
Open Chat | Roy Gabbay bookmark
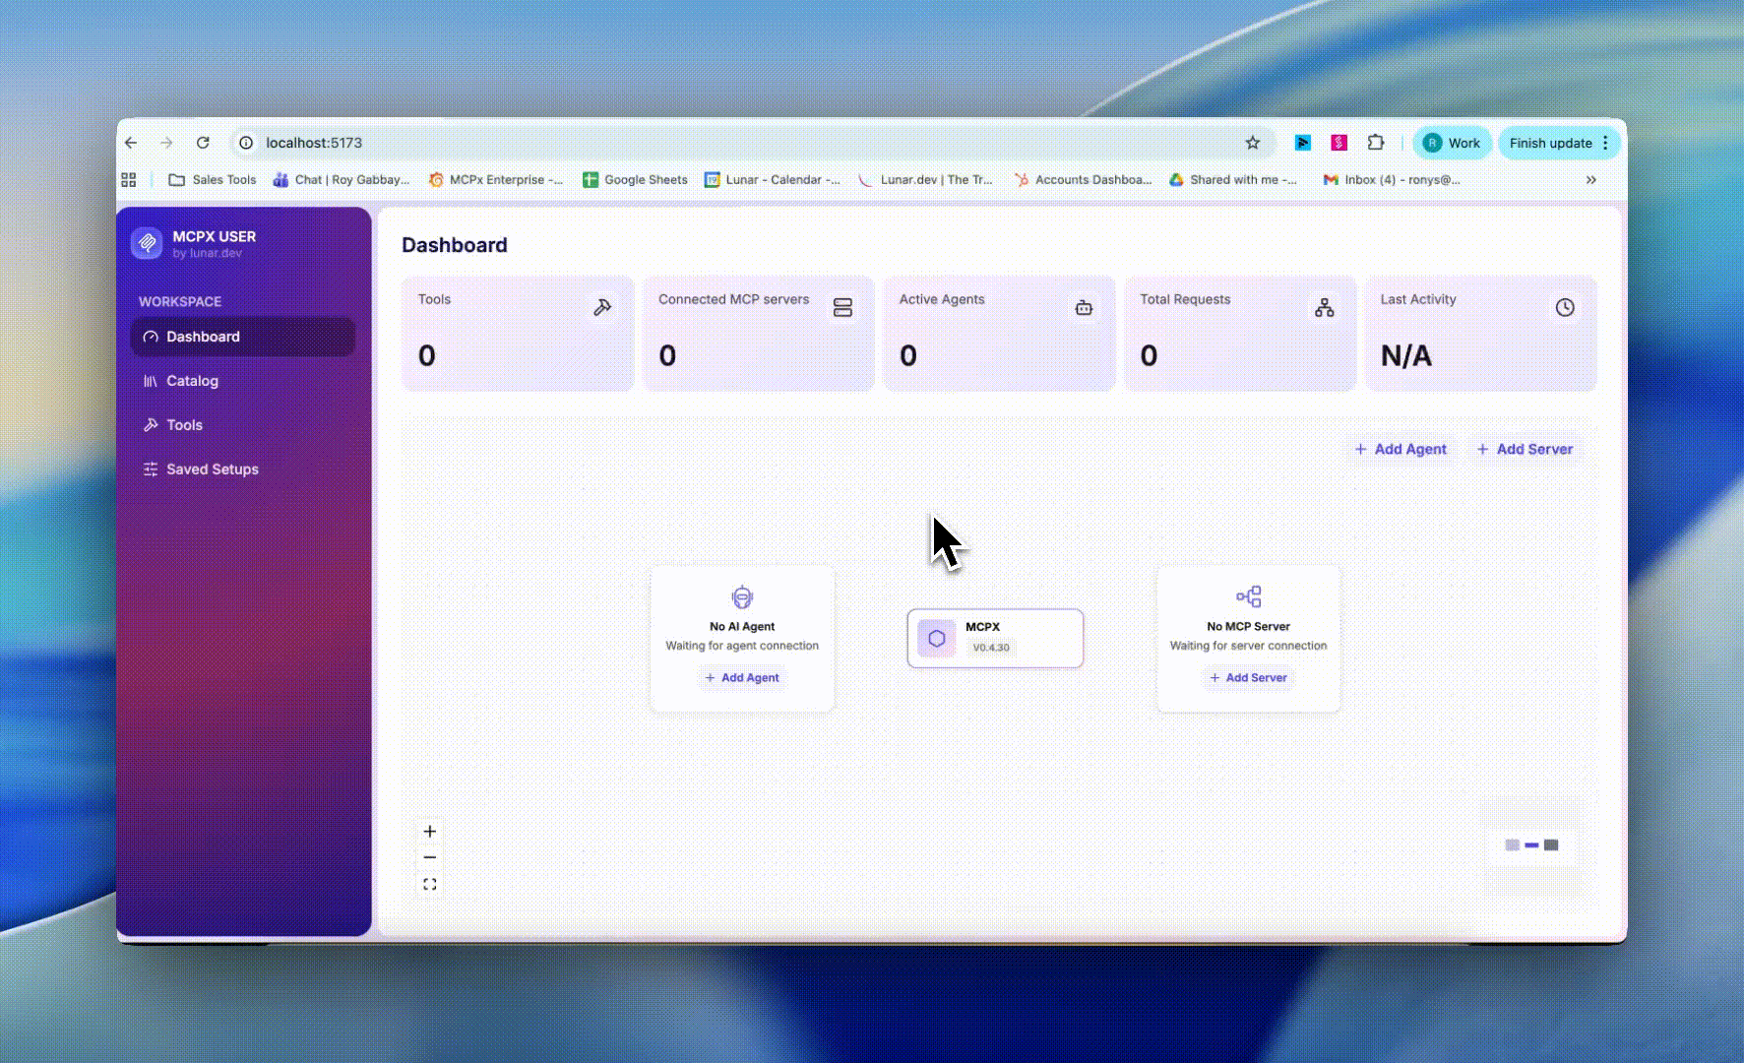click(x=342, y=180)
